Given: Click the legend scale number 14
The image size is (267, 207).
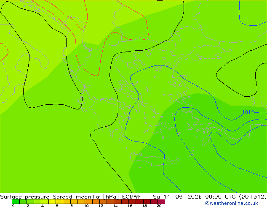Looking at the screenshot, I should 115,206.
